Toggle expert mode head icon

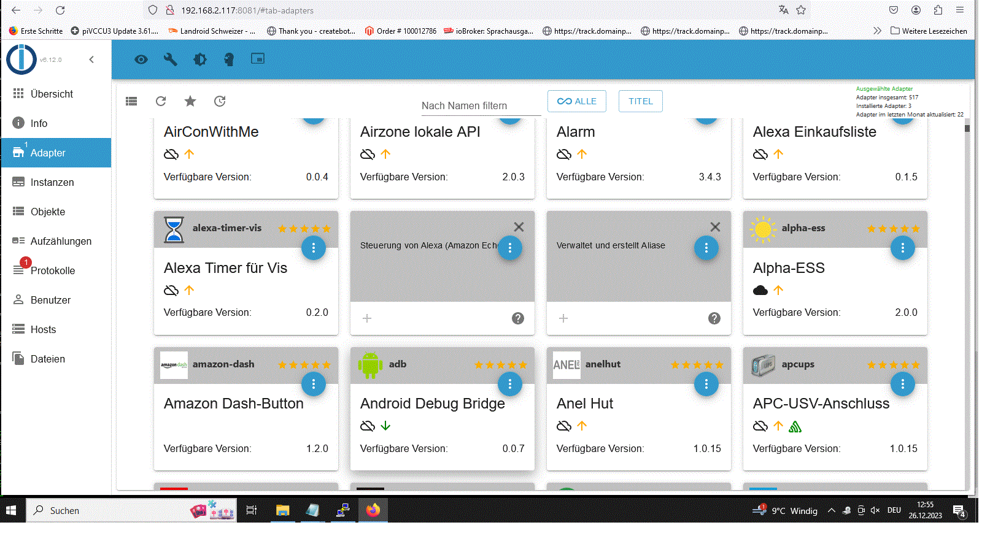click(x=229, y=59)
